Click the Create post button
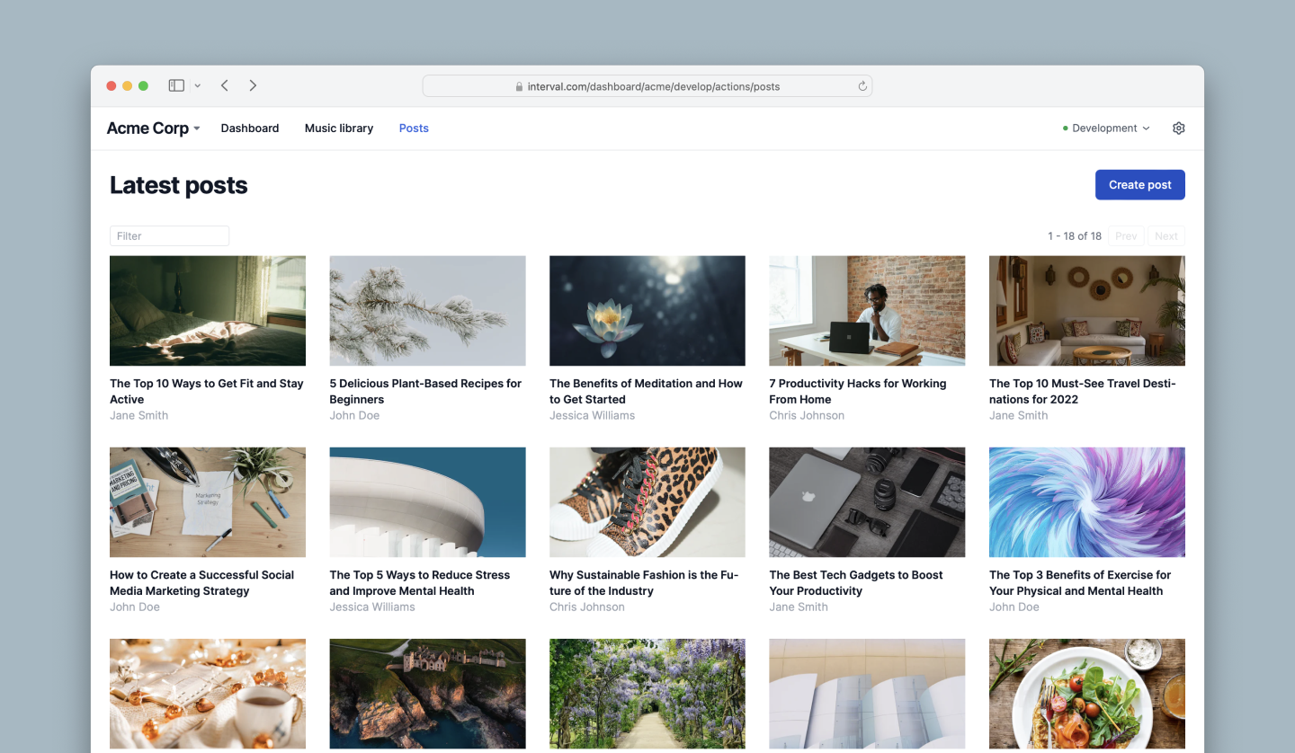This screenshot has width=1295, height=753. click(x=1139, y=184)
